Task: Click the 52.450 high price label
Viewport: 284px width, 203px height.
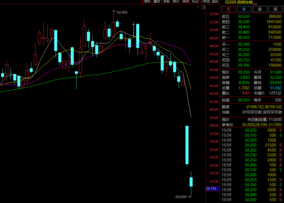Action: pyautogui.click(x=122, y=12)
